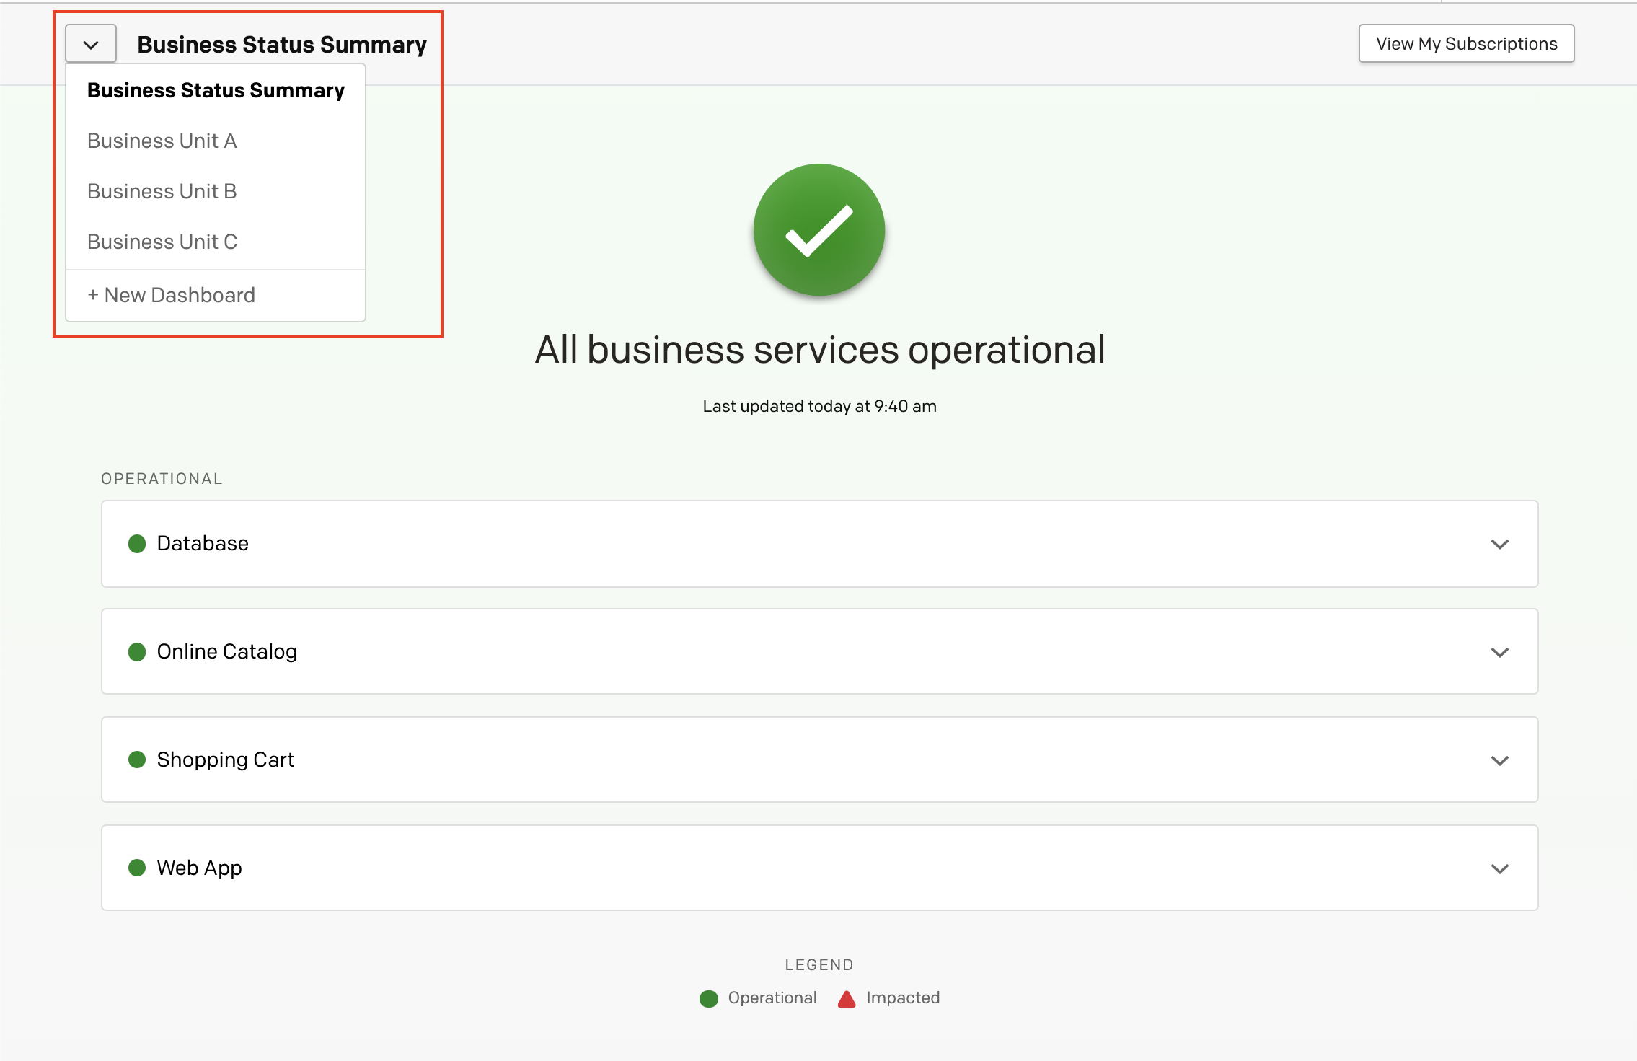Select Business Status Summary in dropdown list
Viewport: 1637px width, 1061px height.
[x=216, y=91]
